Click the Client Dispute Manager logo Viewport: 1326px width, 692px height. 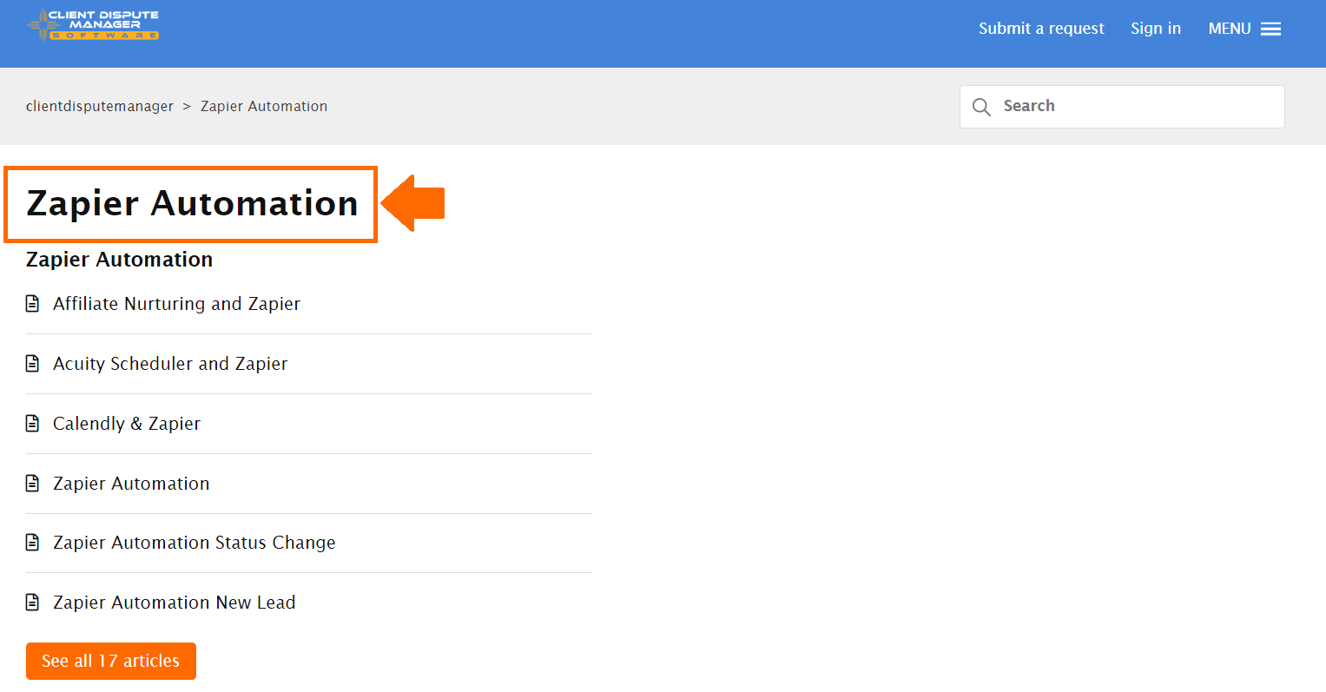point(93,25)
